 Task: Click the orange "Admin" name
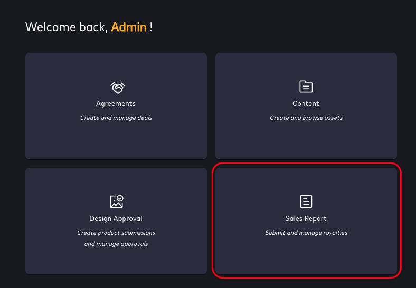[x=129, y=27]
